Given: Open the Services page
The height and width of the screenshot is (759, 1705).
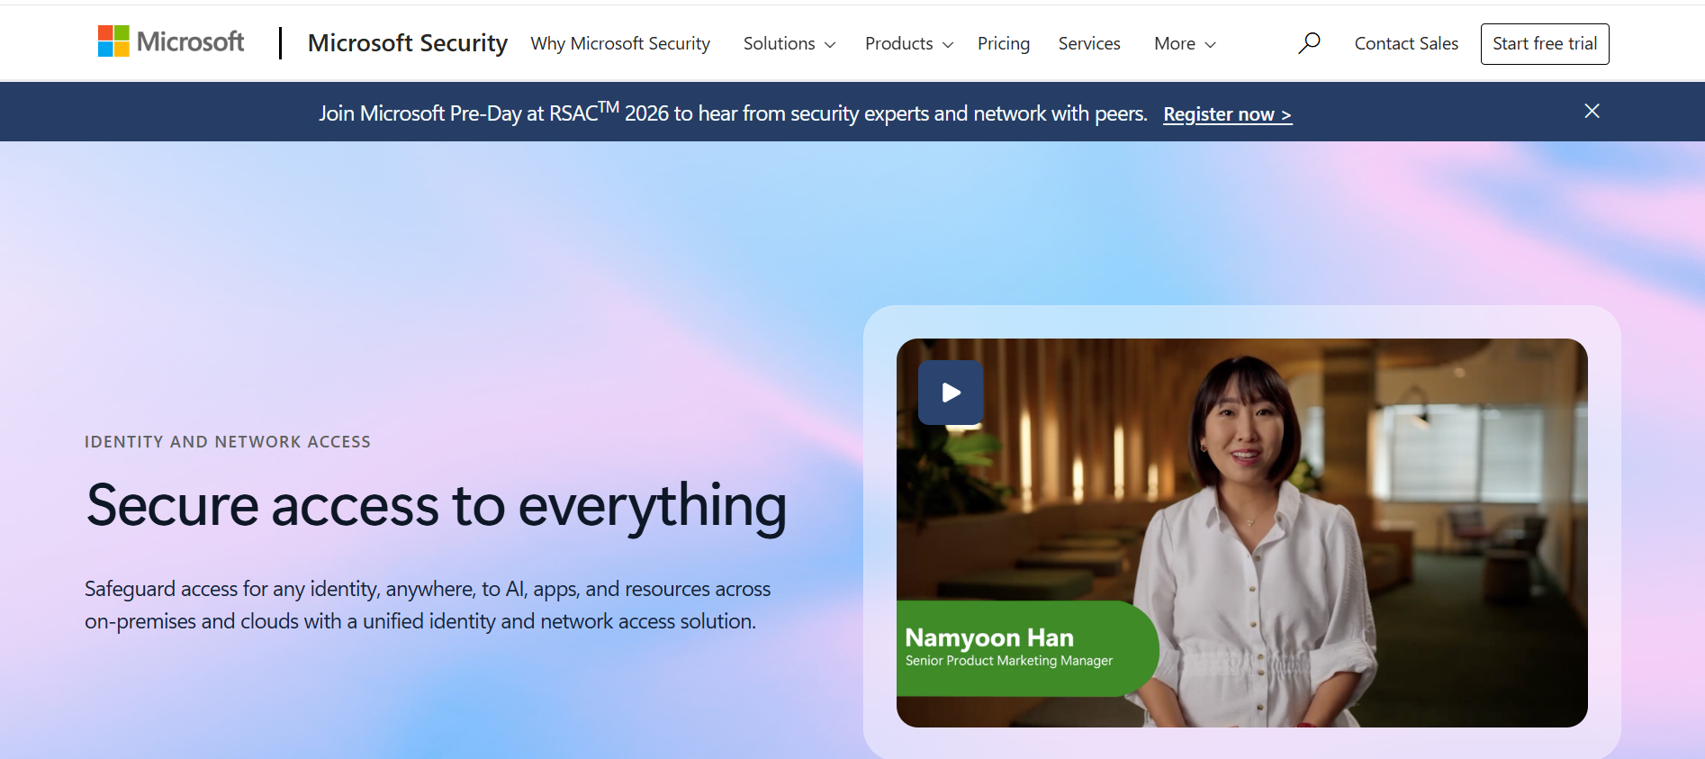Looking at the screenshot, I should (x=1089, y=43).
